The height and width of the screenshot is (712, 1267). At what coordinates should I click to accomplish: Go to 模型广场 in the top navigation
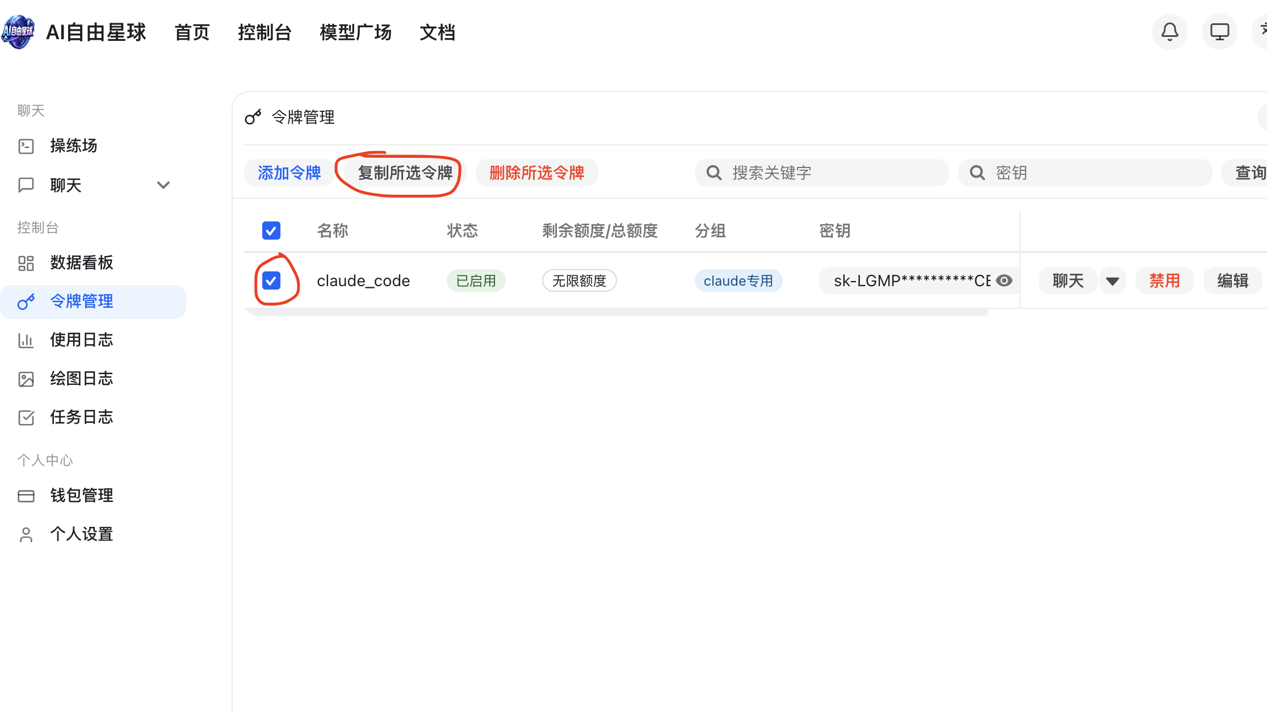[355, 32]
